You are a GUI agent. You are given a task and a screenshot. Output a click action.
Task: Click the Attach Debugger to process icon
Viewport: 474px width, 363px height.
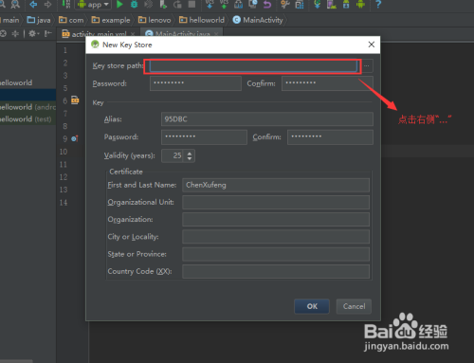point(163,4)
